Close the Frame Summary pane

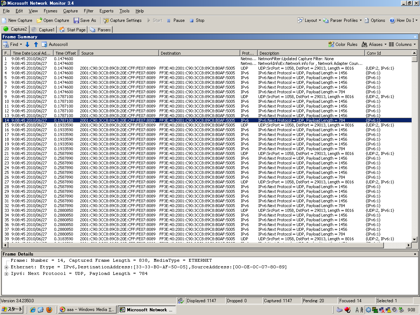pos(415,37)
